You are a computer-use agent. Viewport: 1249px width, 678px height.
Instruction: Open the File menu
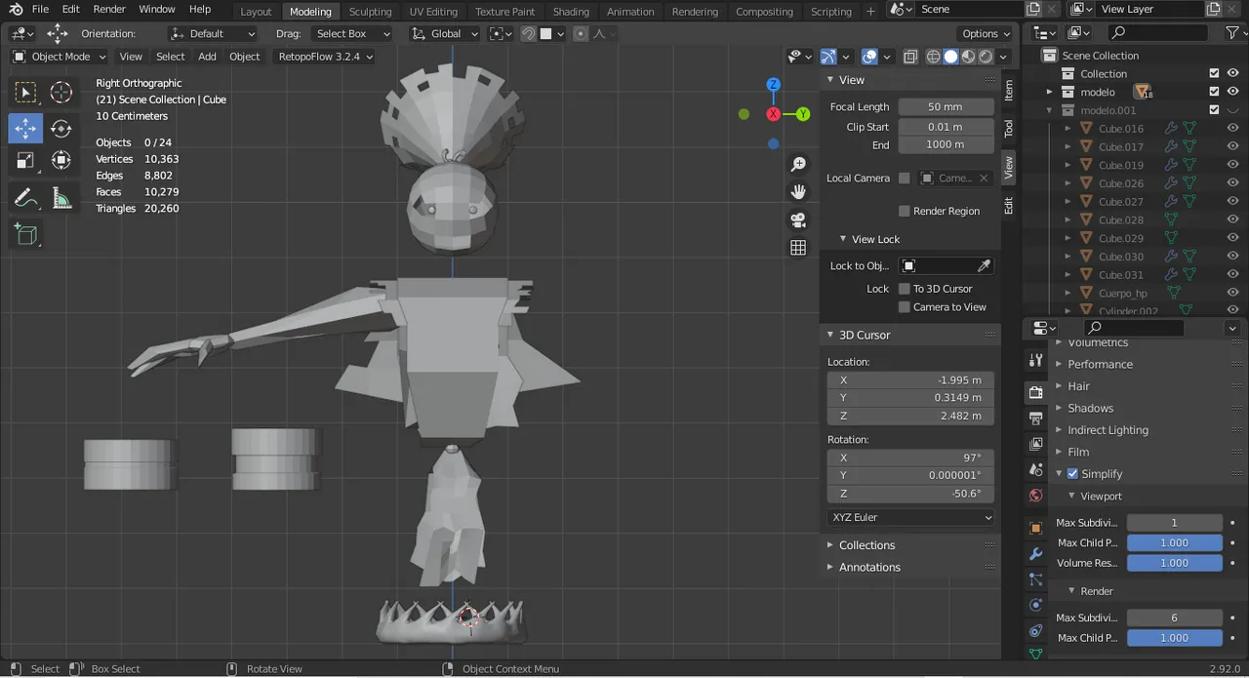click(x=40, y=9)
